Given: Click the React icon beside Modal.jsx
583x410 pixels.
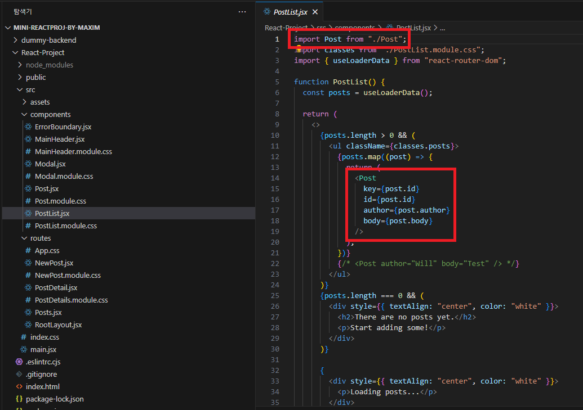Looking at the screenshot, I should point(28,164).
